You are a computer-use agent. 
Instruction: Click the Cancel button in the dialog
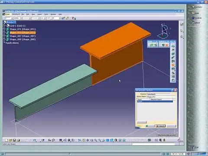160,126
